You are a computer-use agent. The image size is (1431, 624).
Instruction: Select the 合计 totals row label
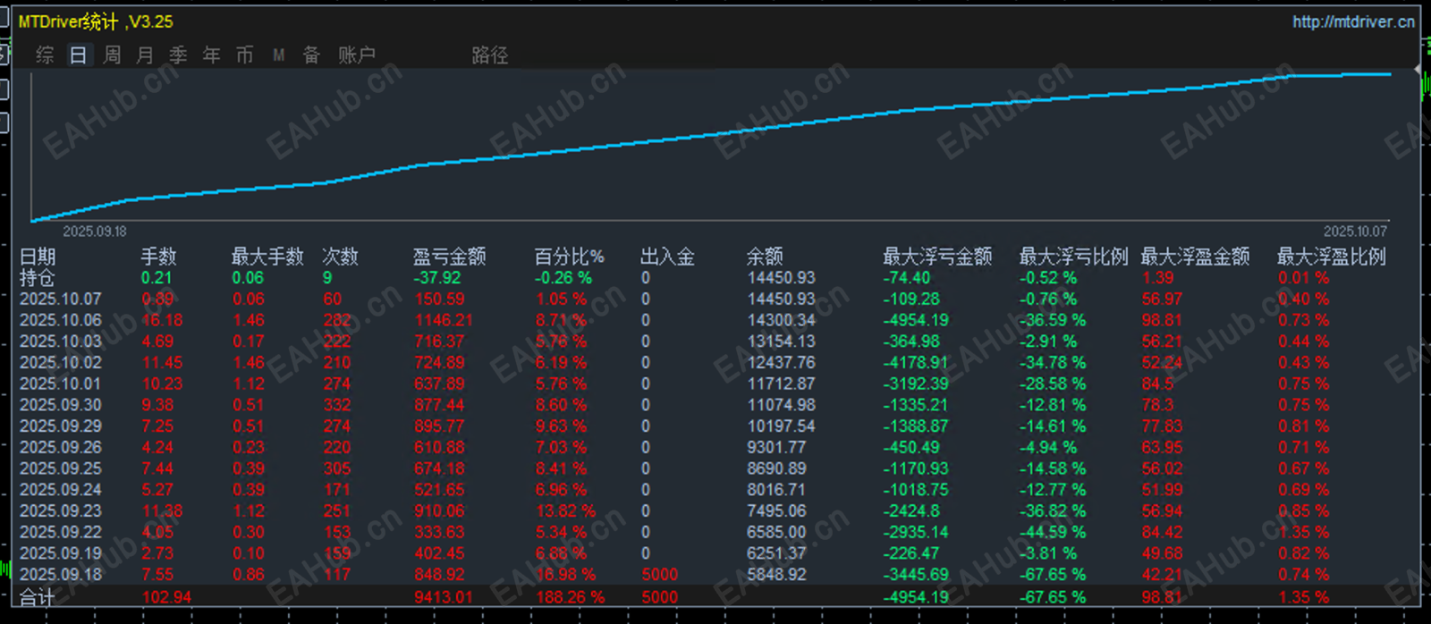(x=38, y=597)
